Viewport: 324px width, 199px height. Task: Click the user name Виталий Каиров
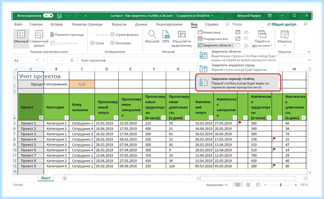point(249,16)
